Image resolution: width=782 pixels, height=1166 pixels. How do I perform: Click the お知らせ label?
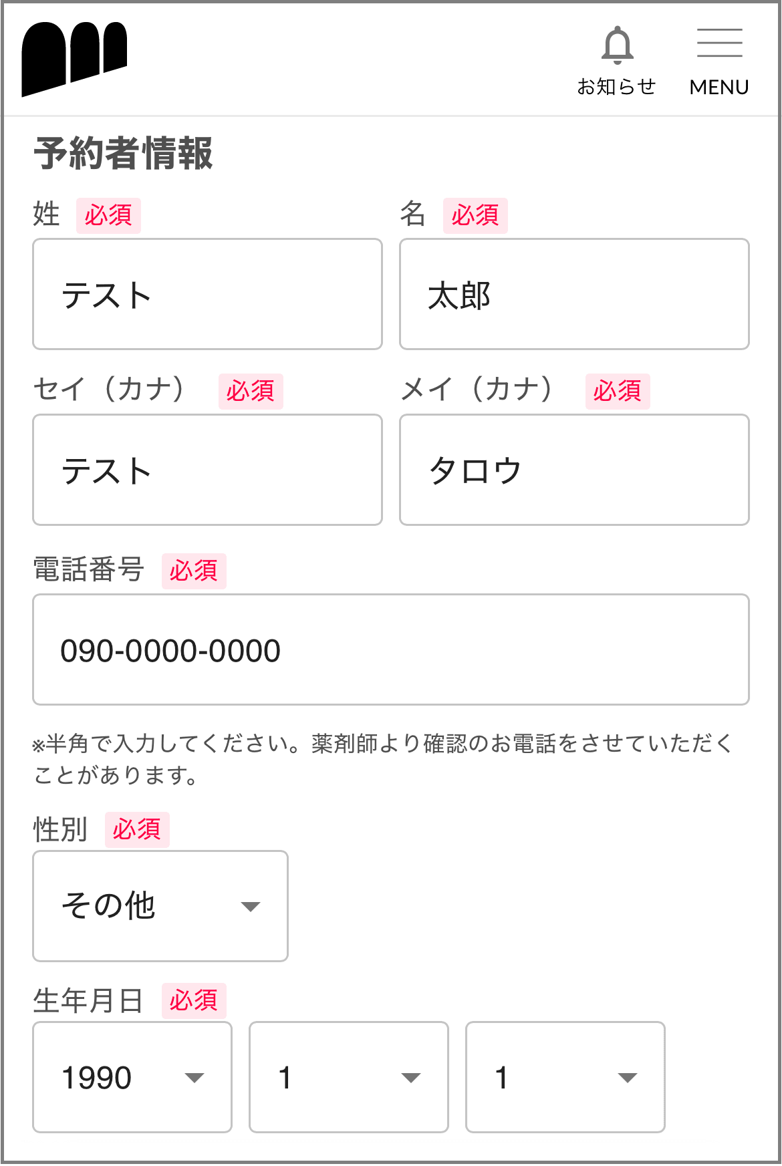pyautogui.click(x=616, y=87)
